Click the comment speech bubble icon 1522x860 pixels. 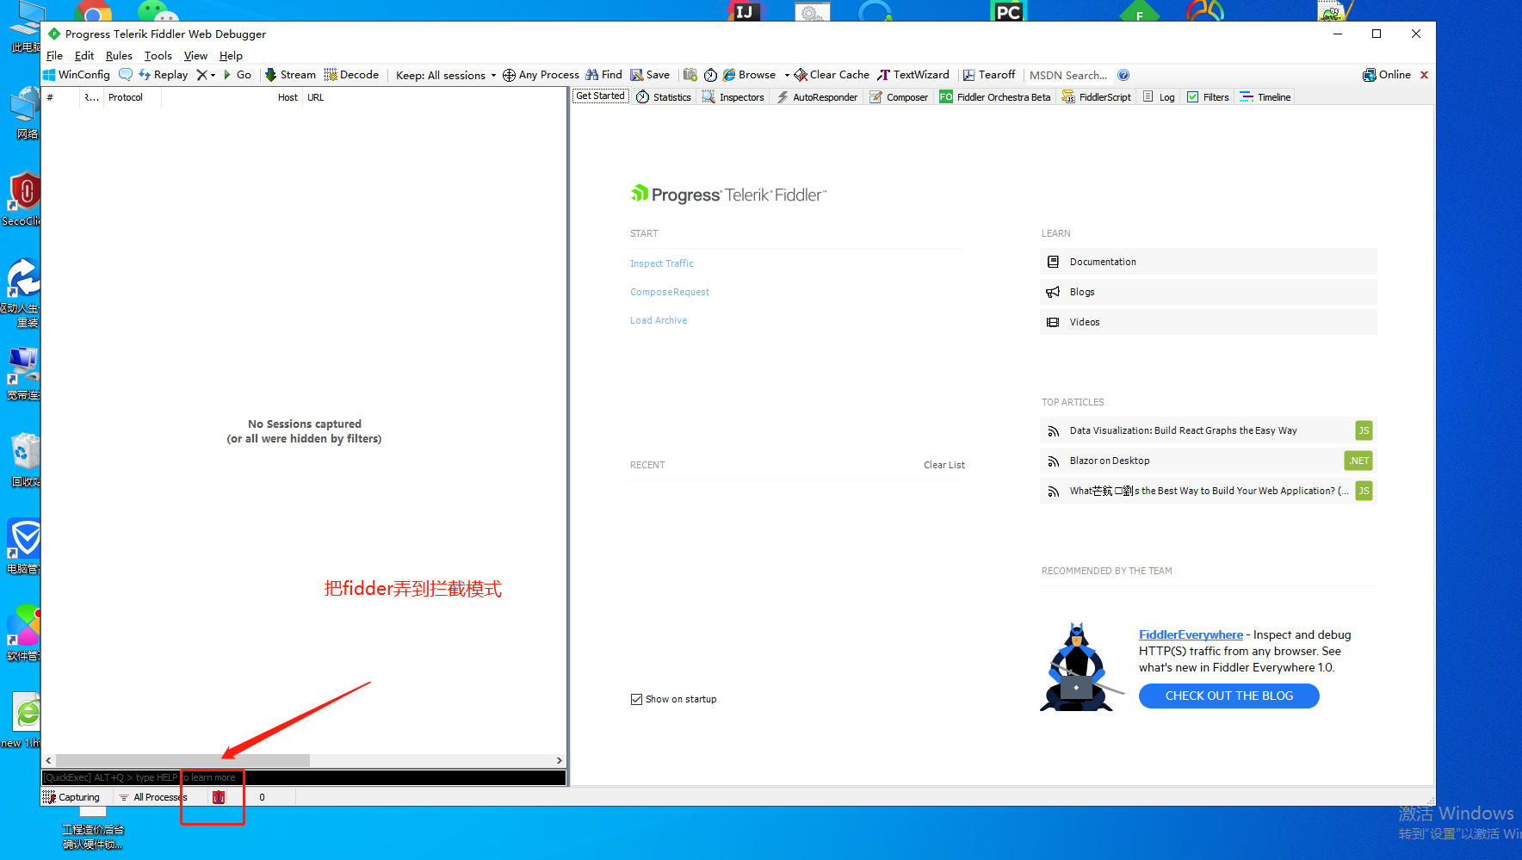coord(126,75)
